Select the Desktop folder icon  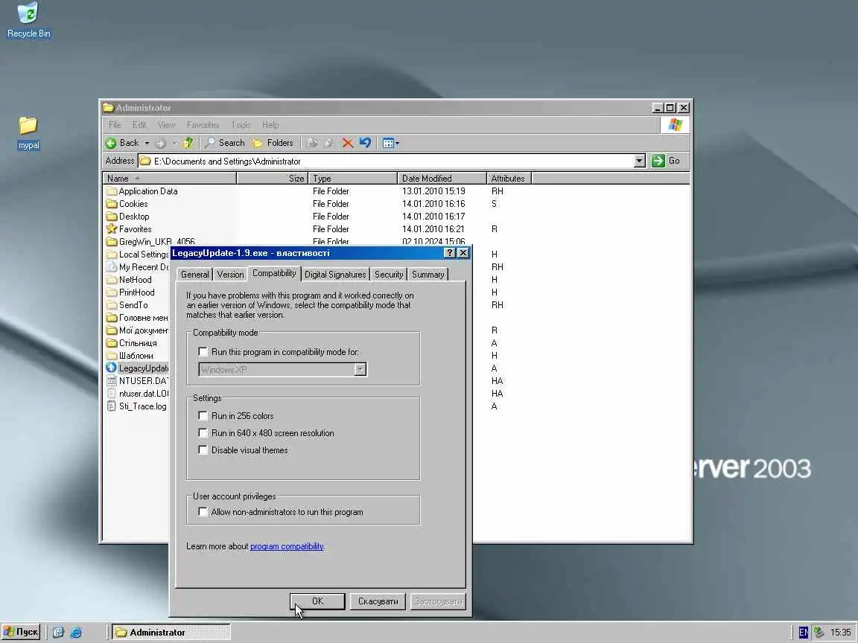[112, 217]
